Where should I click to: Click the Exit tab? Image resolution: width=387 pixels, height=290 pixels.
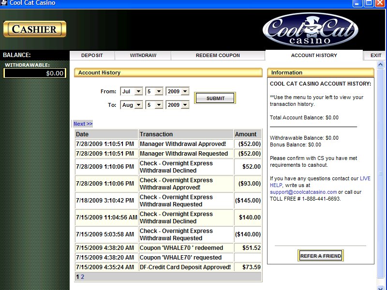tap(376, 56)
